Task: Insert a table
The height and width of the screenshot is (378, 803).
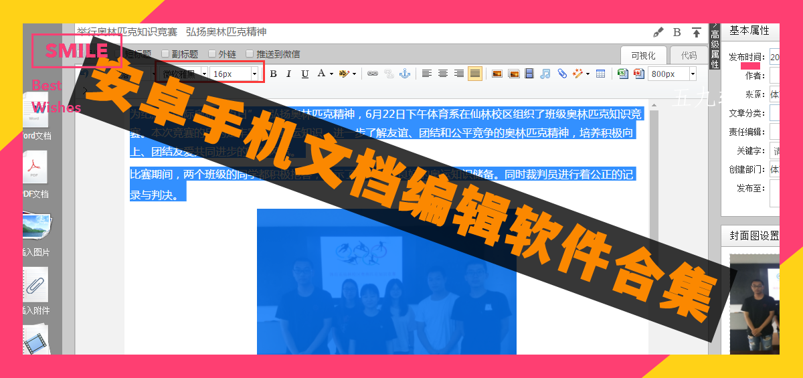Action: 601,74
